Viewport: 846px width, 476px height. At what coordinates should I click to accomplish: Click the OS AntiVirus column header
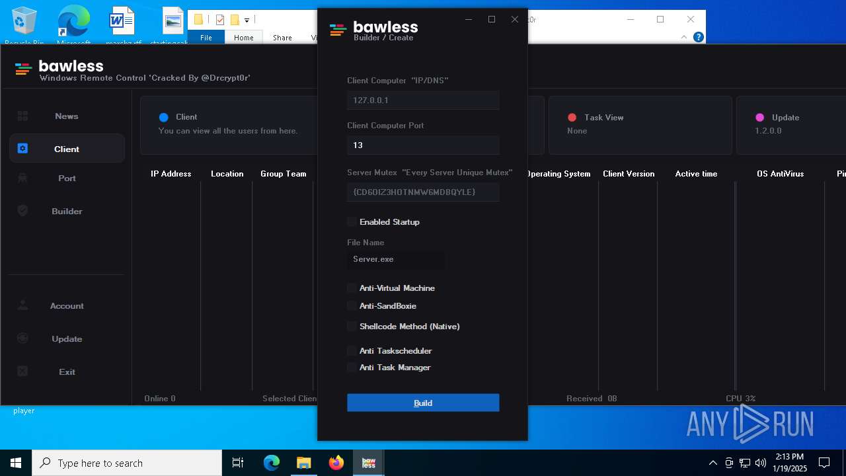click(781, 174)
